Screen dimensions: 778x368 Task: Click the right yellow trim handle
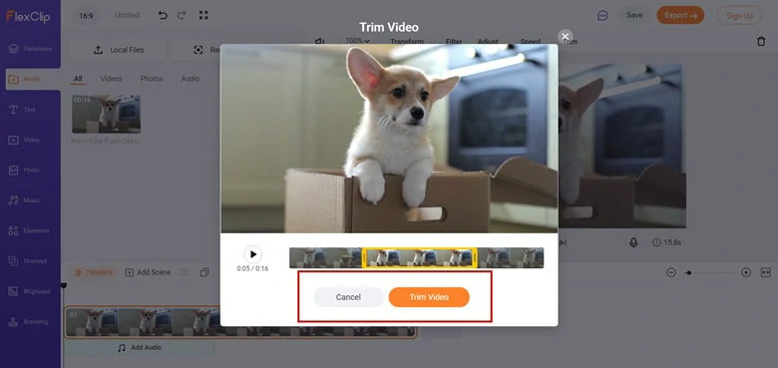point(475,258)
